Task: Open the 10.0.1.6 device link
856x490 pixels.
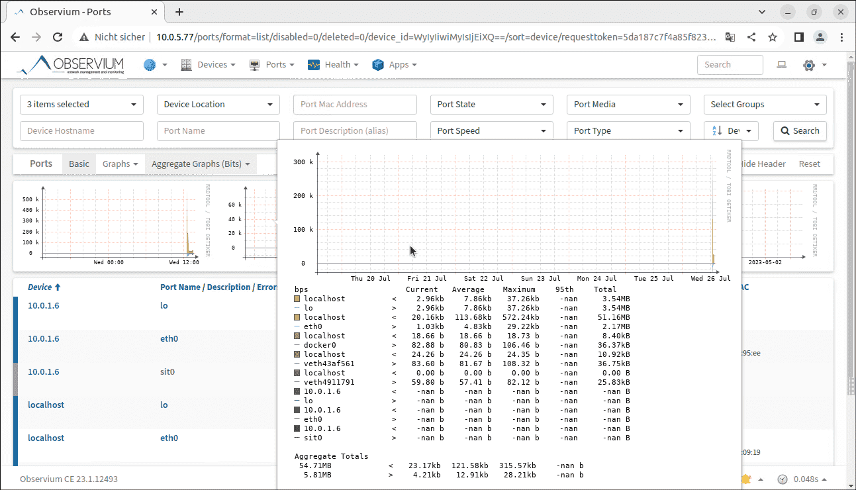Action: [x=44, y=305]
